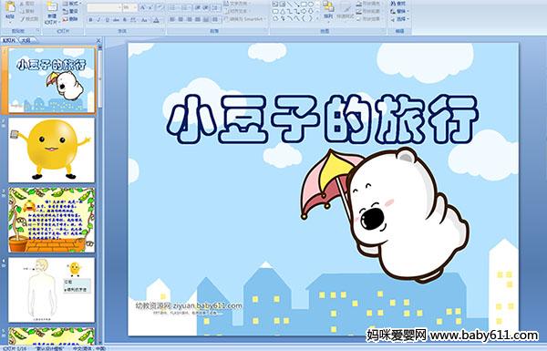Click Convert to SmartArt button
547x351 pixels.
point(245,19)
